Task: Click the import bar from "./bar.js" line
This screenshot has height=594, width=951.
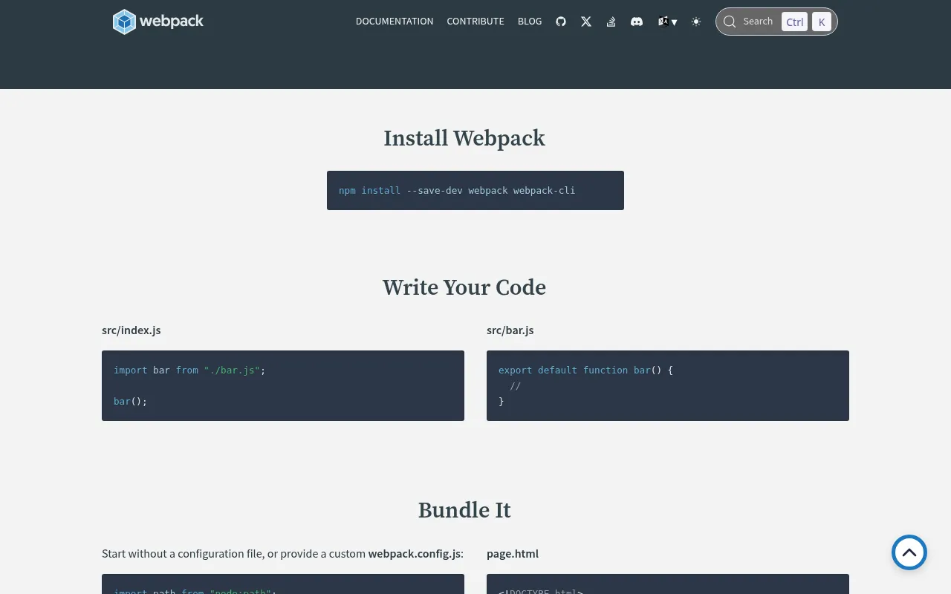Action: (x=189, y=370)
